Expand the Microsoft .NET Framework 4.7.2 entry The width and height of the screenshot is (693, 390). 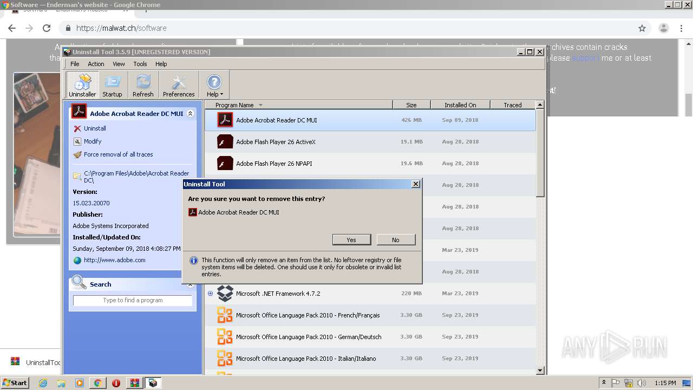(x=211, y=293)
